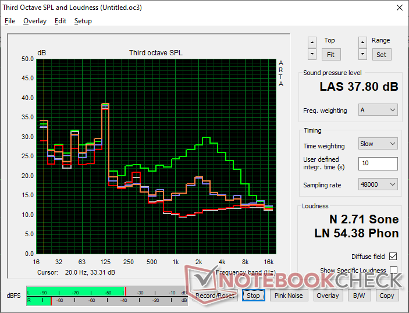The image size is (409, 313).
Task: Expand the Time weighting dropdown
Action: [378, 144]
